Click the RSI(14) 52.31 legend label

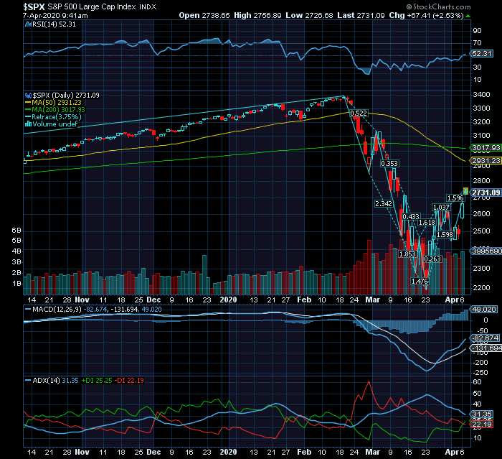point(54,24)
